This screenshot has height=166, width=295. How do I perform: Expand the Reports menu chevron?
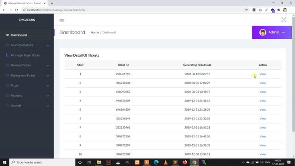click(x=48, y=96)
